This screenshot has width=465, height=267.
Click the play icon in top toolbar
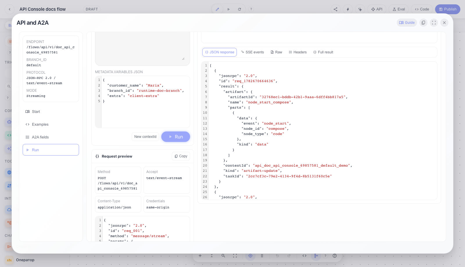pos(228,9)
